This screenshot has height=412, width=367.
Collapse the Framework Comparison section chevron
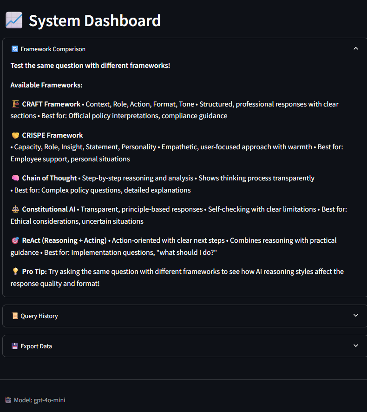[x=356, y=49]
